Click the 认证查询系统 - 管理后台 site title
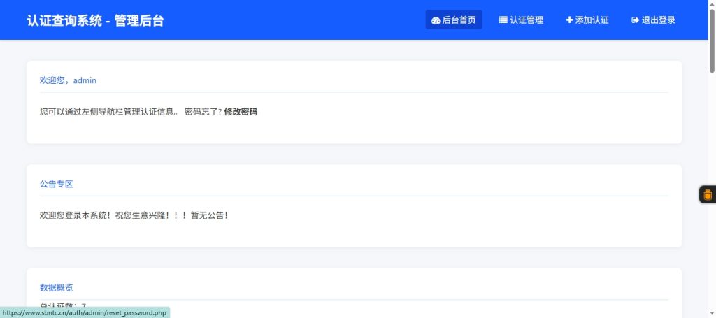Viewport: 716px width, 318px height. [x=95, y=20]
